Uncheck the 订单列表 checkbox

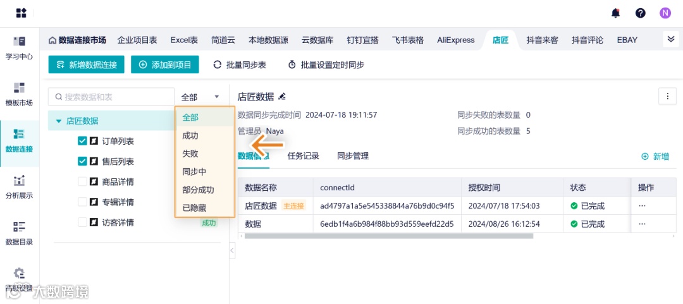click(x=82, y=141)
